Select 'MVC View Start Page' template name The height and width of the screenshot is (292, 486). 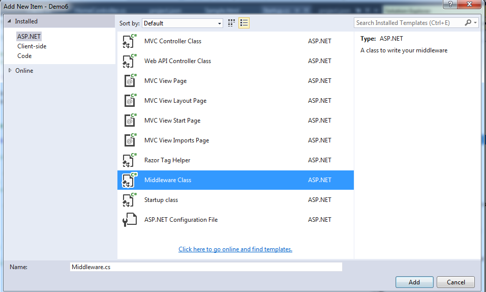coord(172,121)
